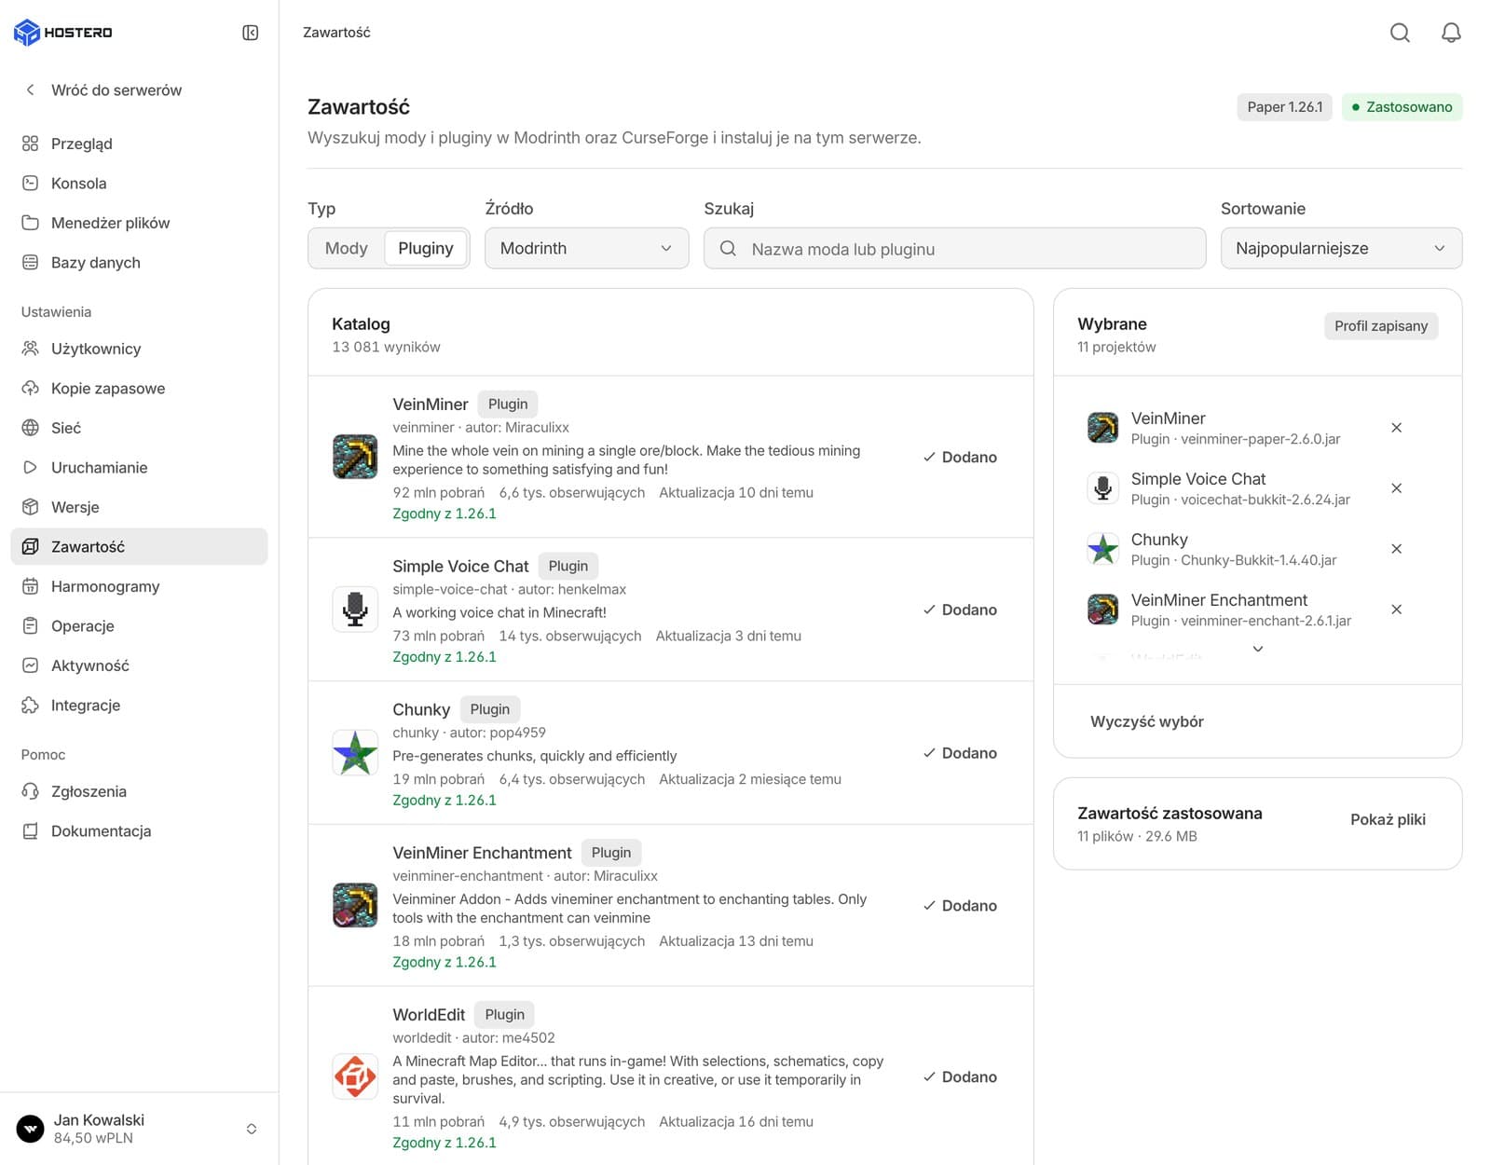Click the Hostero logo
The width and height of the screenshot is (1491, 1165).
coord(63,33)
